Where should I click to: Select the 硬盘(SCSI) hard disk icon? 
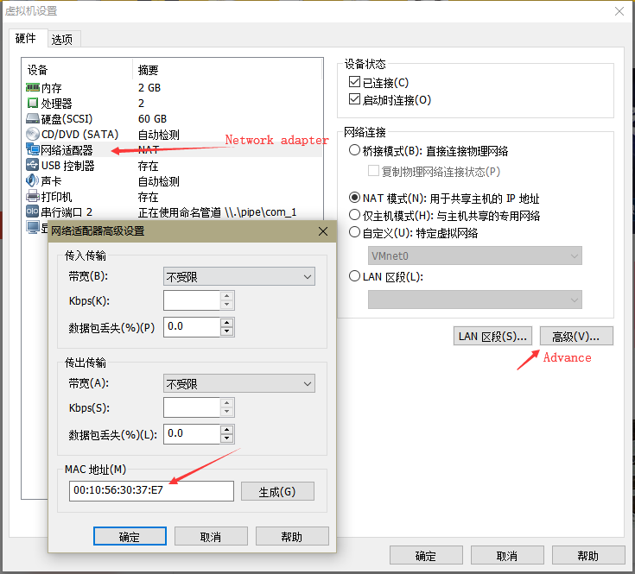click(33, 118)
